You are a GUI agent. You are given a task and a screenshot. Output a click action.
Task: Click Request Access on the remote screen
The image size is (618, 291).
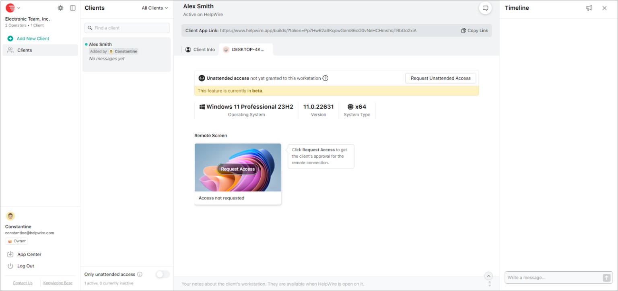[x=237, y=169]
